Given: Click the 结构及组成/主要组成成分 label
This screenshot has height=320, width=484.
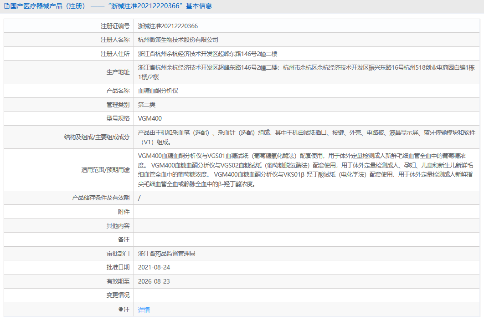Looking at the screenshot, I should click(97, 137).
